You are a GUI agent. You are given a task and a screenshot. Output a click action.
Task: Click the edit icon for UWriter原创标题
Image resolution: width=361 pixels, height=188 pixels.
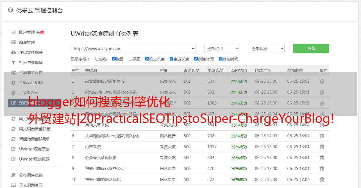(13, 159)
